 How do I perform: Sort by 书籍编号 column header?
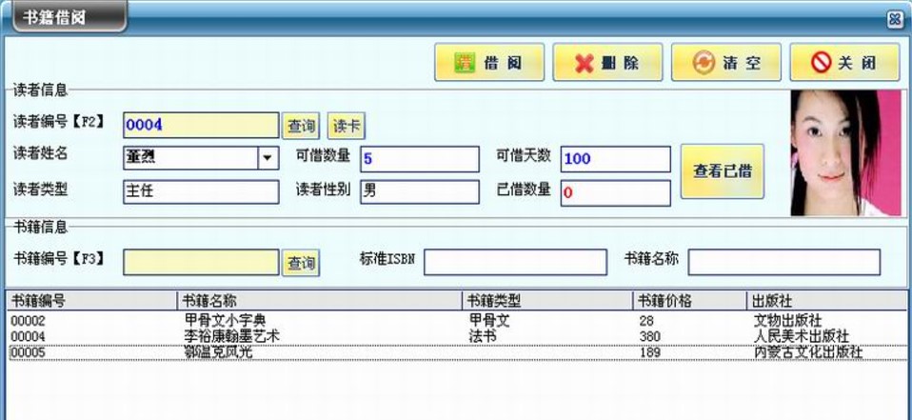pos(92,301)
